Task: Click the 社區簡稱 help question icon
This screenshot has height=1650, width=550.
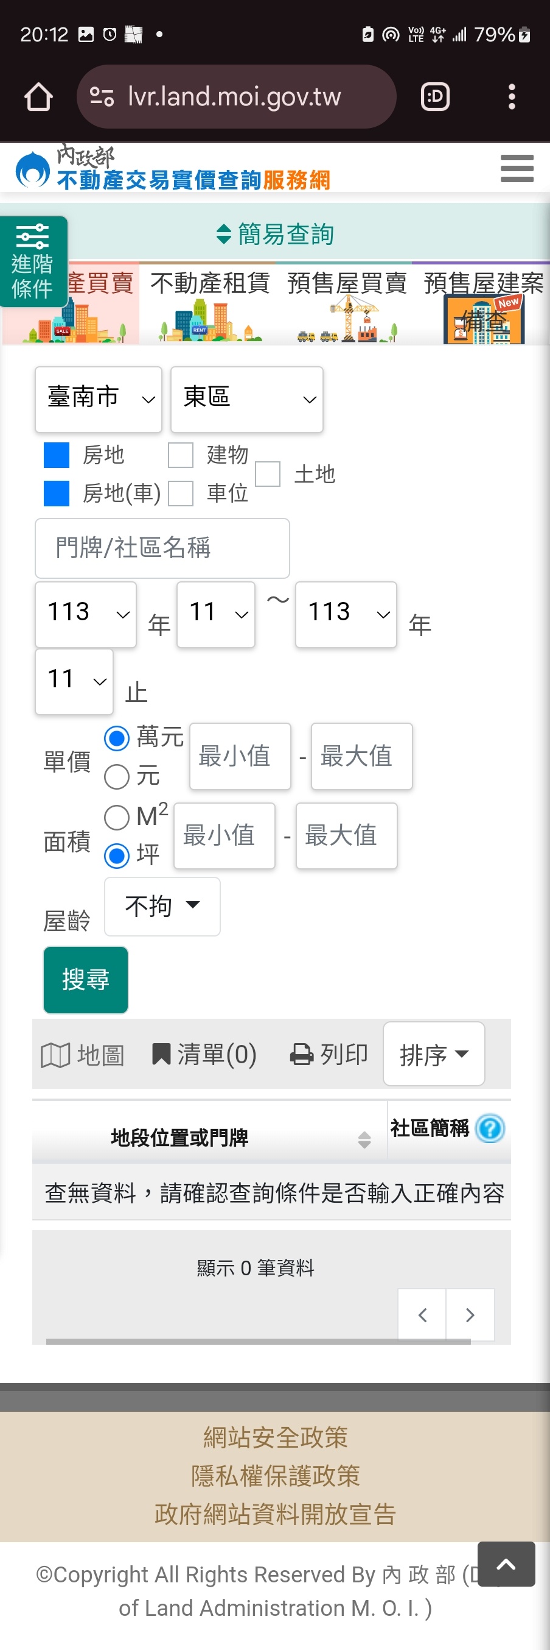Action: [490, 1128]
